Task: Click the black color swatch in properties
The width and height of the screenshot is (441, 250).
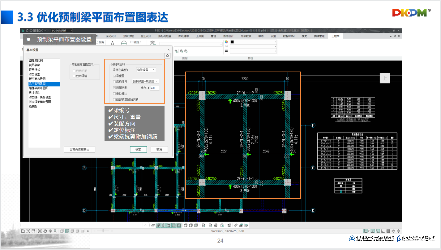Action: tap(232, 42)
